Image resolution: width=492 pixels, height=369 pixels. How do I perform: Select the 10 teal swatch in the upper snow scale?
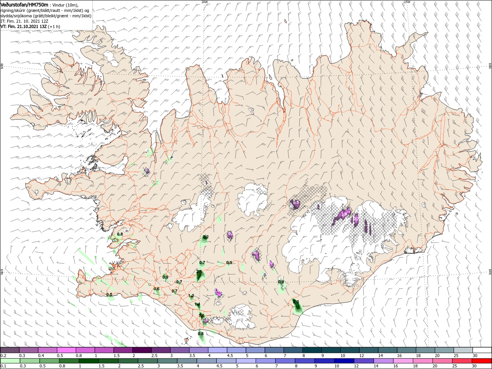point(350,350)
